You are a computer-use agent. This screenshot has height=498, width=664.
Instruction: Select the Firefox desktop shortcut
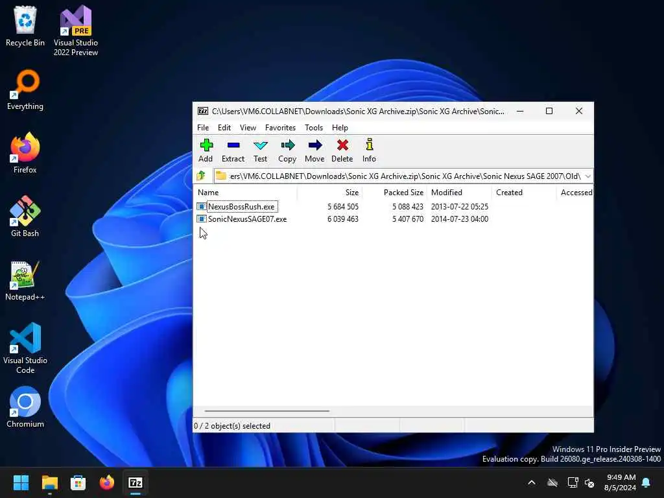(x=25, y=153)
